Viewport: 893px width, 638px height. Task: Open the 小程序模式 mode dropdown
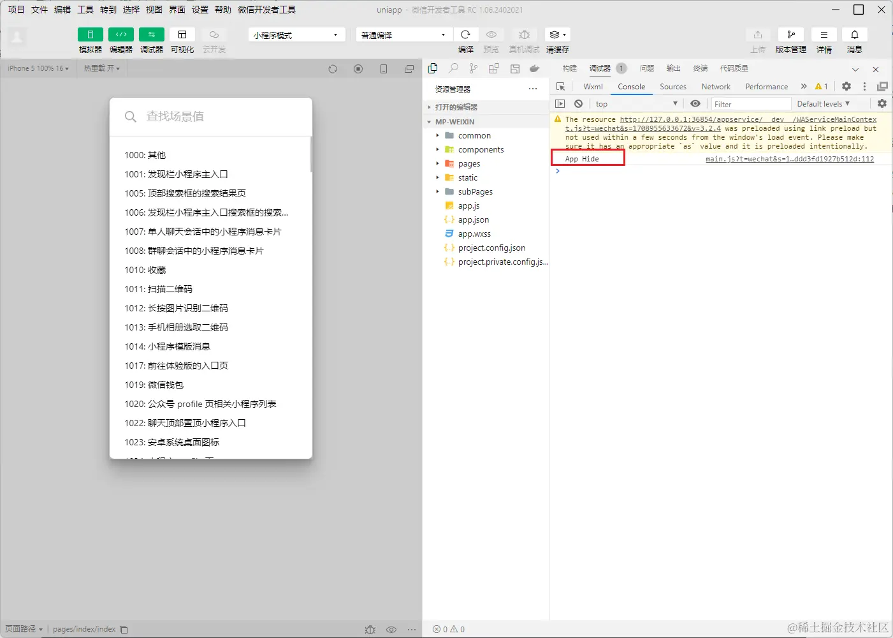(296, 34)
